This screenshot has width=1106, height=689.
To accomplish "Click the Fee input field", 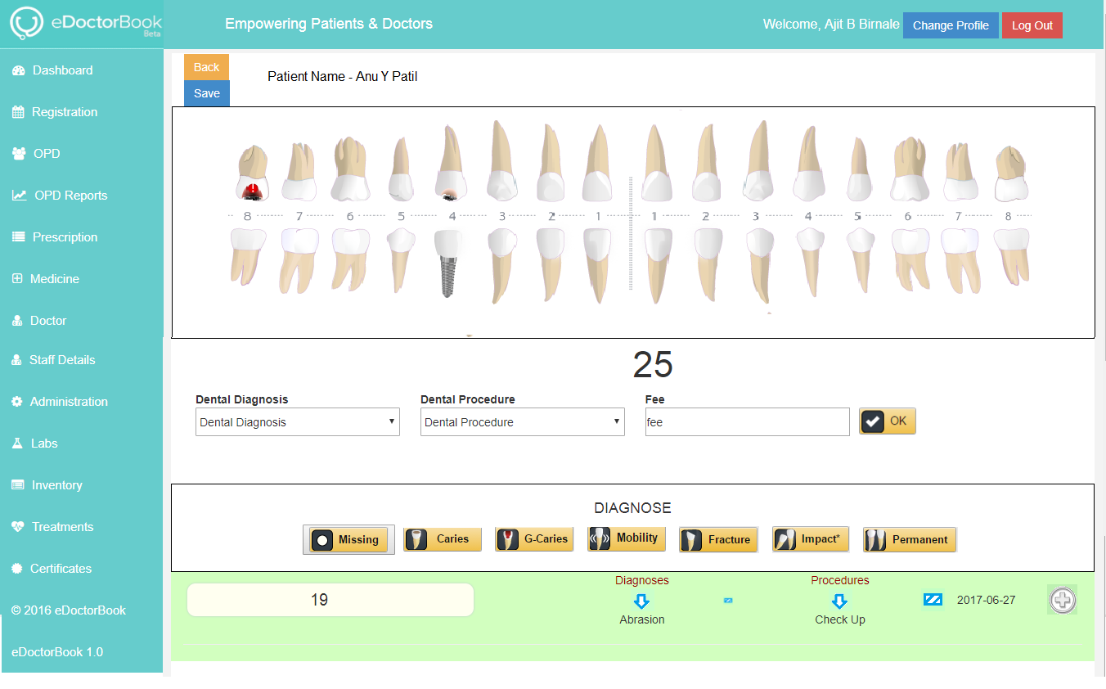I will (x=747, y=422).
